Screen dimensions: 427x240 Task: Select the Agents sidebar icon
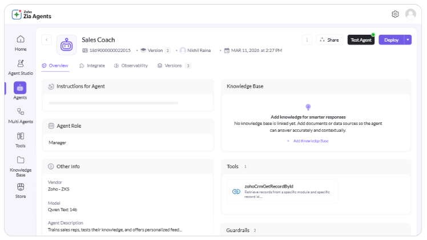coord(20,88)
